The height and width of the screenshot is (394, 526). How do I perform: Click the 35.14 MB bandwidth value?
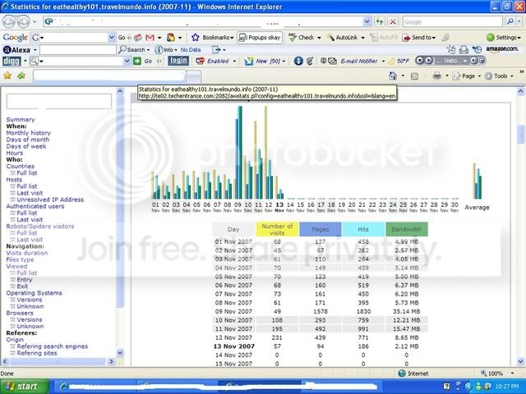coord(406,312)
